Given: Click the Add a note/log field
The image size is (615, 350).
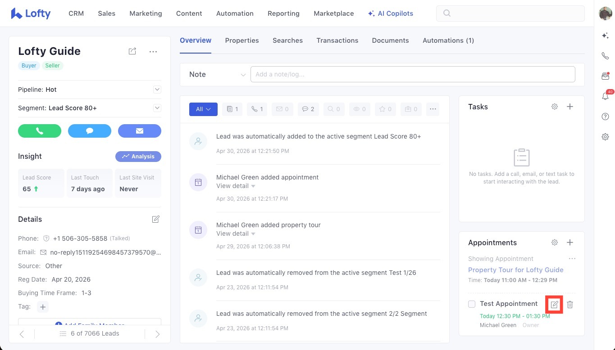Looking at the screenshot, I should coord(413,74).
